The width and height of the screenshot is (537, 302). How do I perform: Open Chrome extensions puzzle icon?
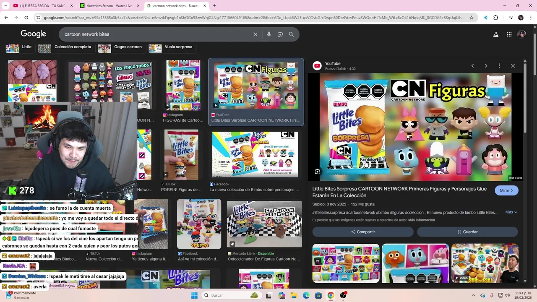496,18
